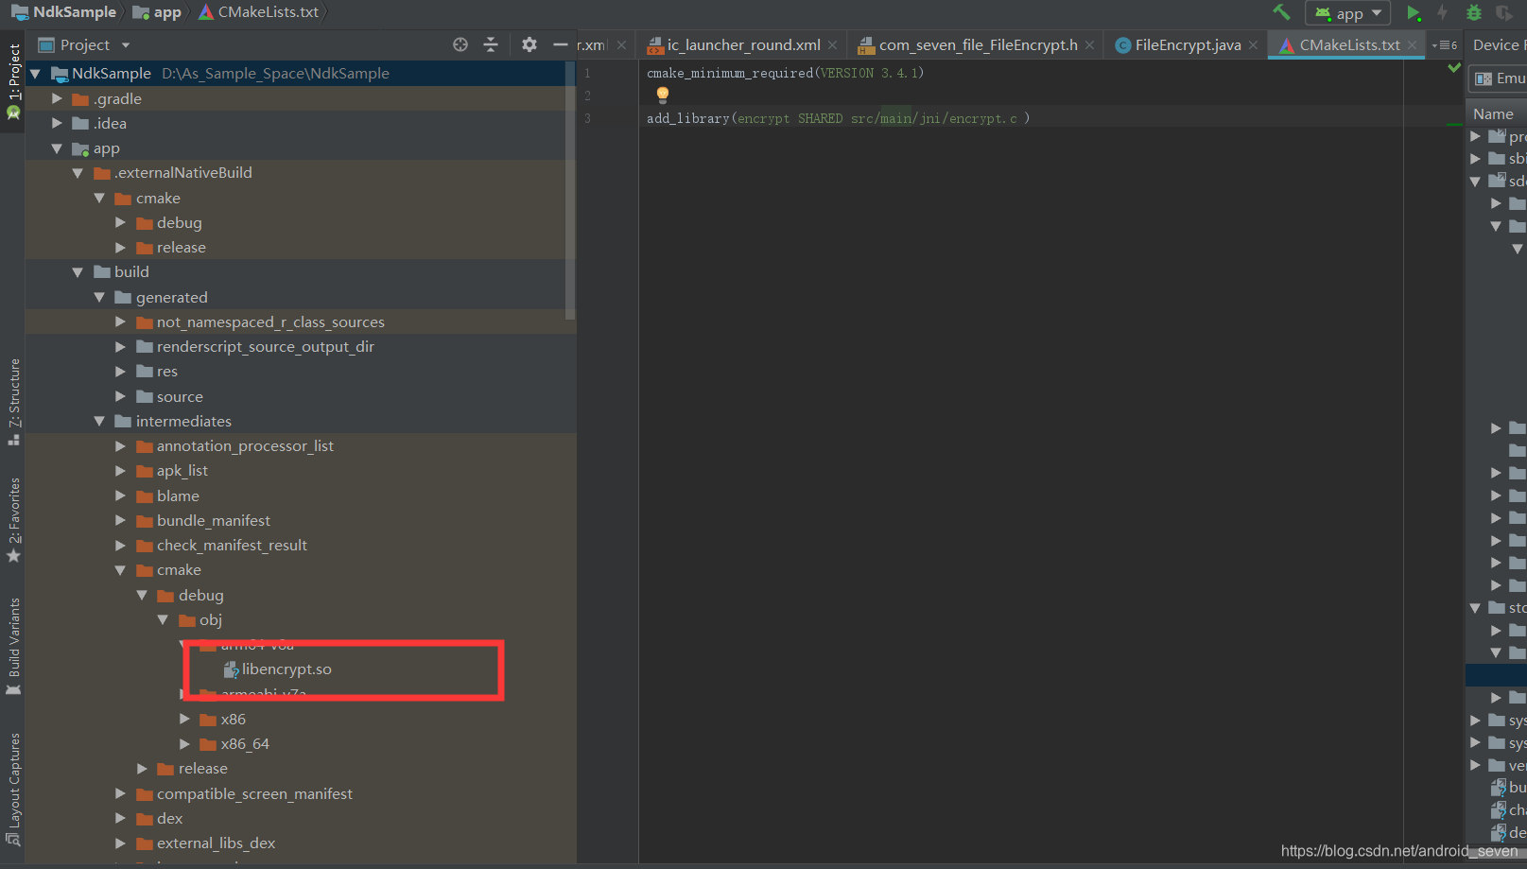This screenshot has height=869, width=1527.
Task: Start debugging with the green bug icon
Action: pyautogui.click(x=1473, y=12)
